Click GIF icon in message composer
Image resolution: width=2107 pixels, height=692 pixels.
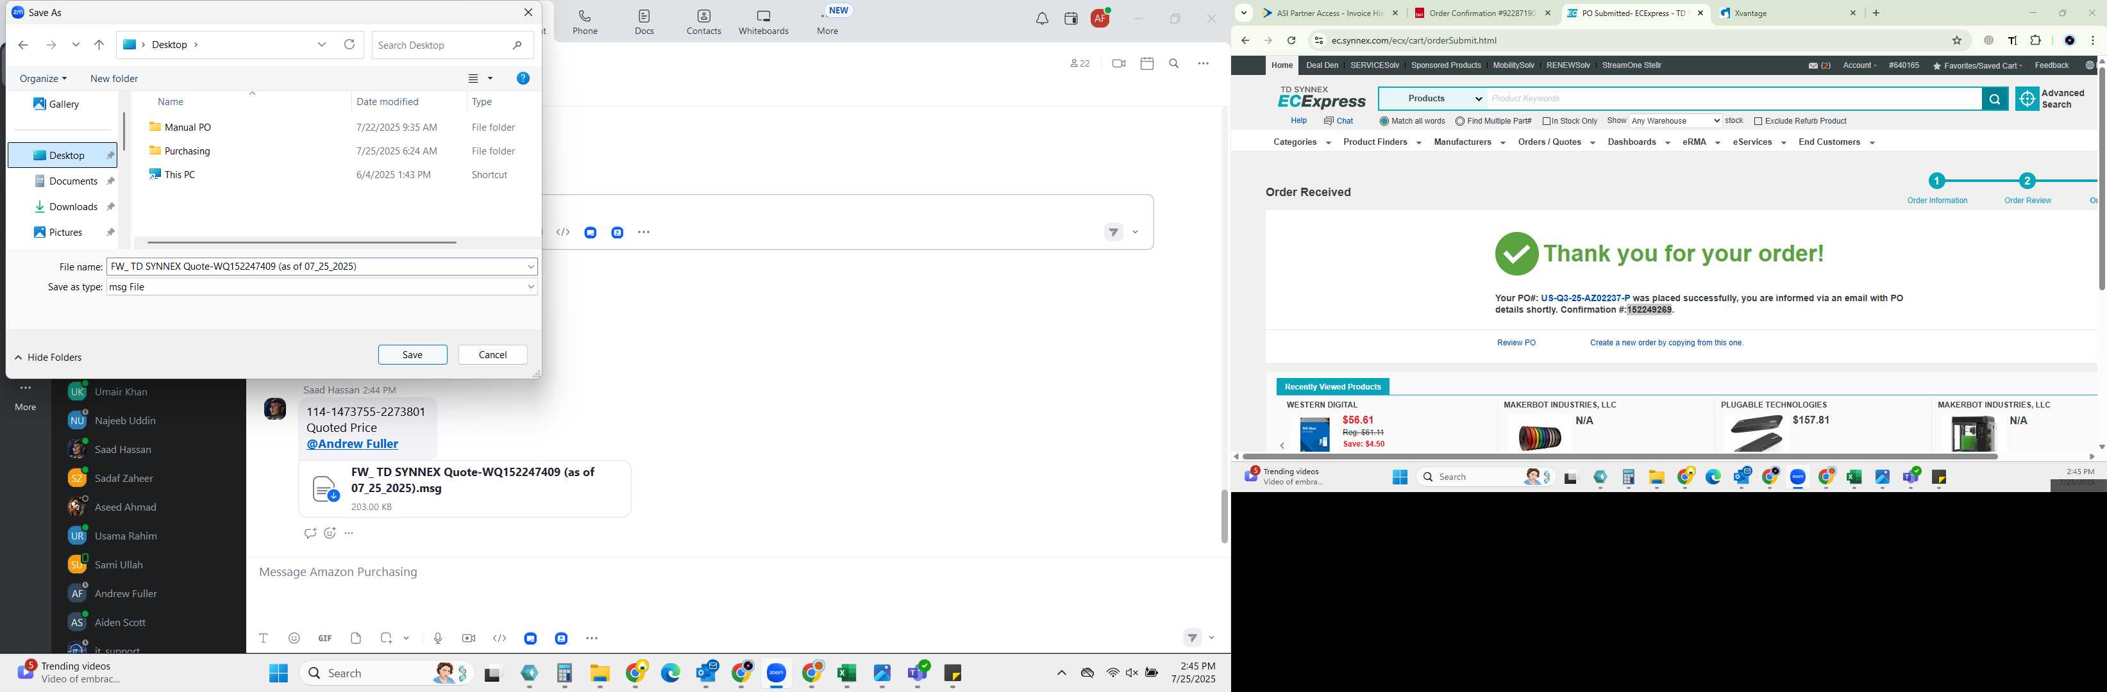coord(324,638)
